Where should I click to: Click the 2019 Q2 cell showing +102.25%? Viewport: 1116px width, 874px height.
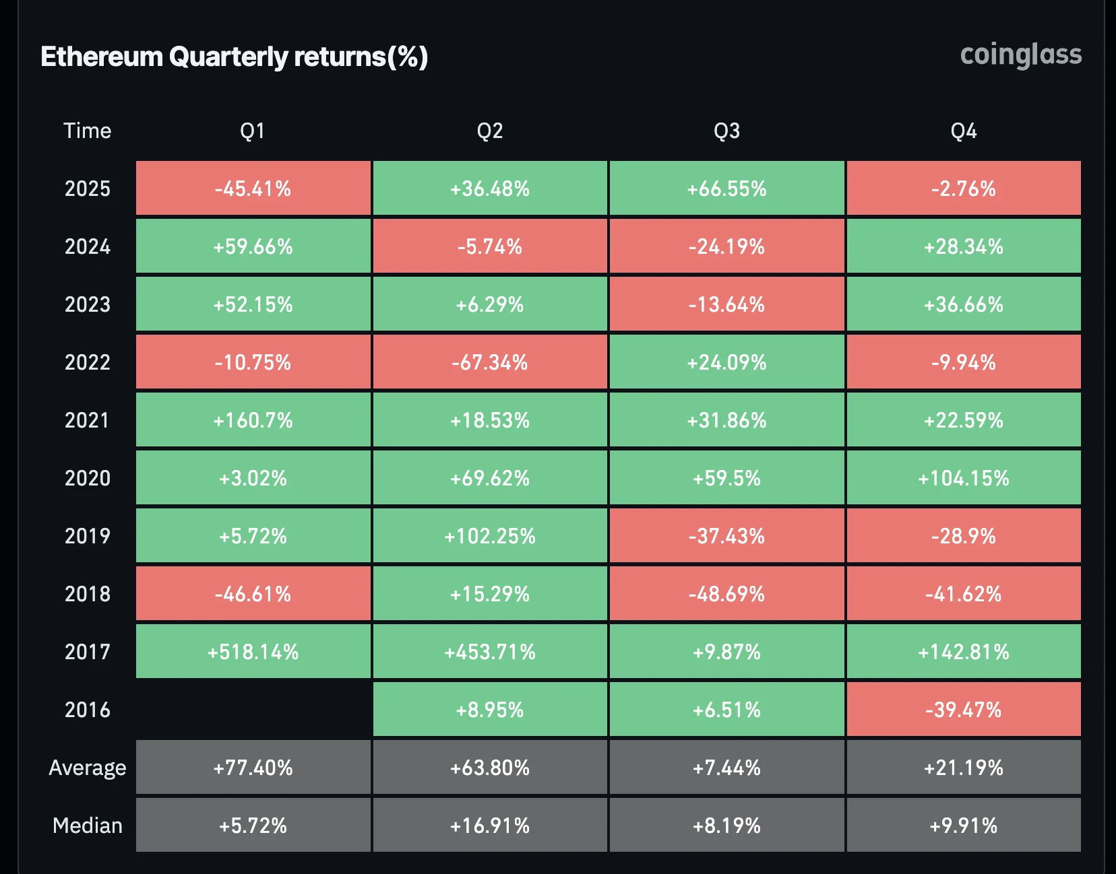[490, 536]
